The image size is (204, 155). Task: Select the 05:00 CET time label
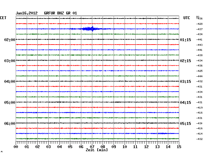(x=10, y=103)
